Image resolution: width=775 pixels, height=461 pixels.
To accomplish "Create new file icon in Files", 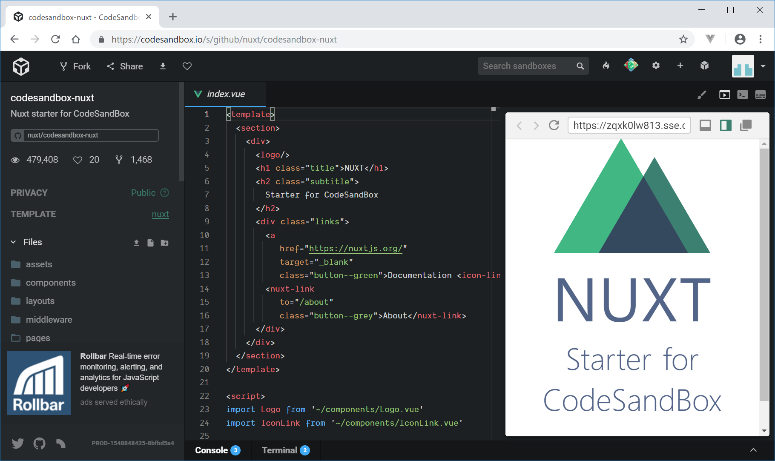I will pyautogui.click(x=150, y=243).
